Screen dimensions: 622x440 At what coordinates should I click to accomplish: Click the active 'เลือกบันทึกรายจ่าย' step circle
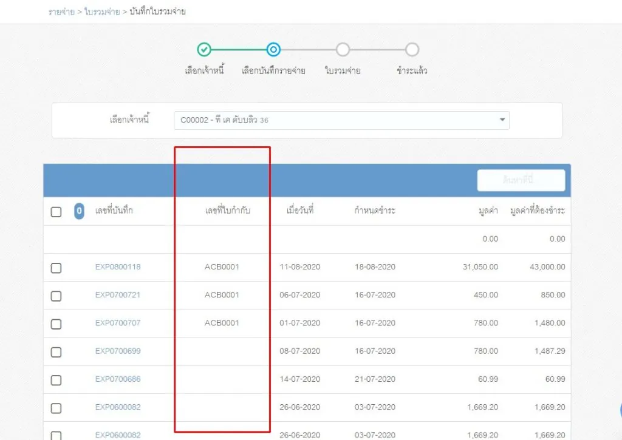(x=273, y=50)
